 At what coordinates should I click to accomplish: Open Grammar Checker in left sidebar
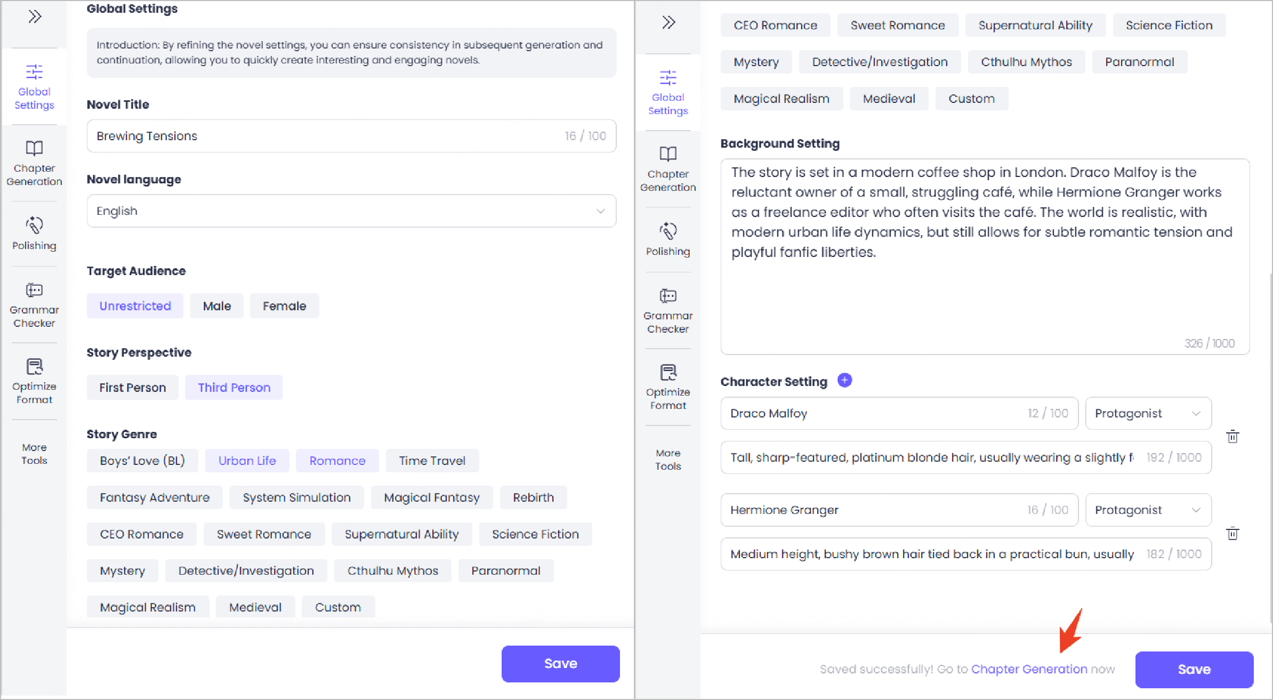coord(34,304)
